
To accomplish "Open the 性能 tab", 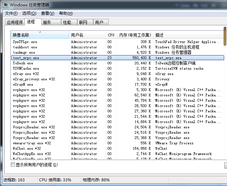I will tap(69, 22).
